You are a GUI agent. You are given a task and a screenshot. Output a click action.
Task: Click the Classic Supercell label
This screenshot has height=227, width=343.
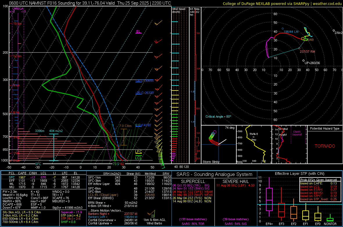(x=297, y=133)
